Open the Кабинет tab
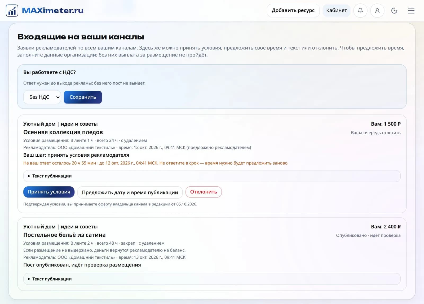This screenshot has height=304, width=424. tap(337, 11)
